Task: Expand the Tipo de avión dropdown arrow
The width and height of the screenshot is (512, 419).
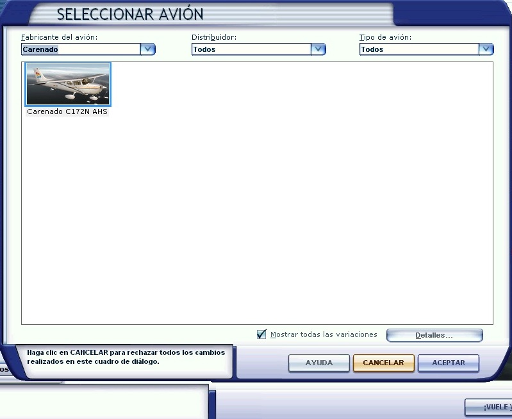Action: pyautogui.click(x=486, y=49)
